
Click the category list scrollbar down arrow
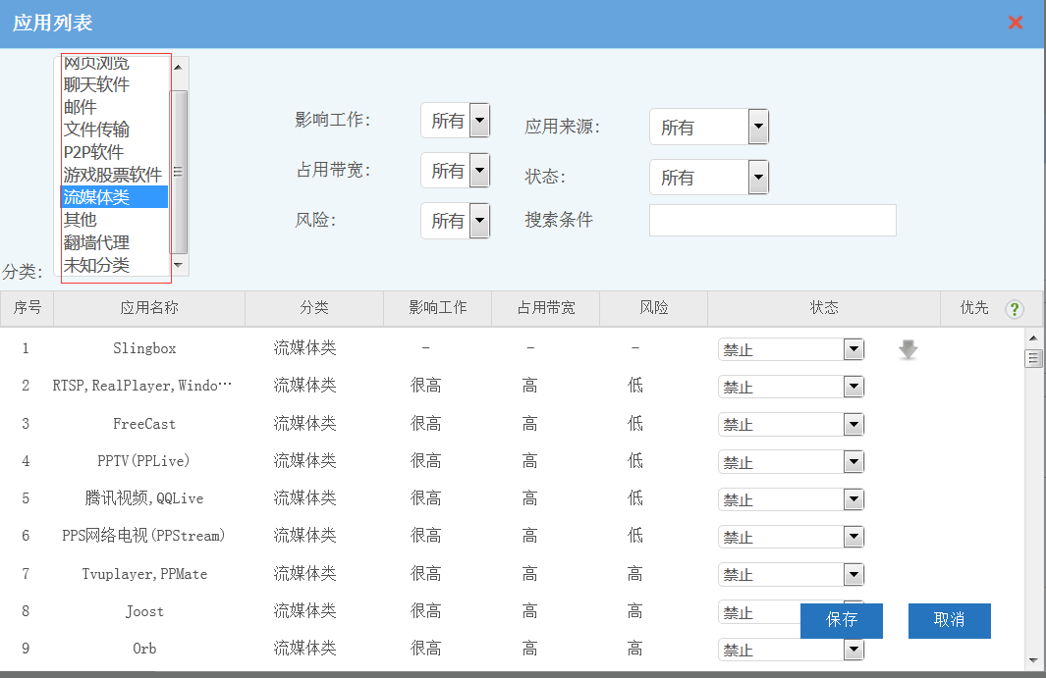click(178, 265)
